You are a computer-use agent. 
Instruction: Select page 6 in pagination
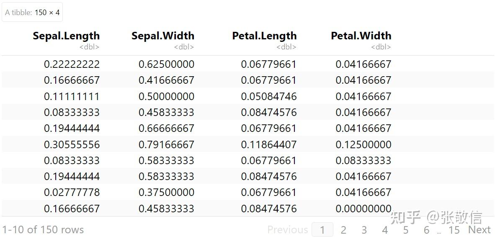(x=426, y=230)
